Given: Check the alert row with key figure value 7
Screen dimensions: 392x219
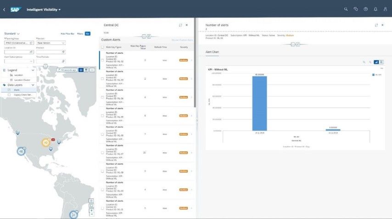Looking at the screenshot, I should coord(102,134).
